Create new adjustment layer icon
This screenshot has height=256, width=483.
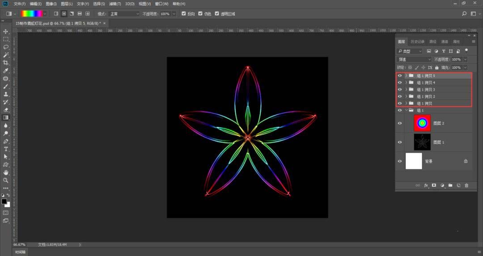coord(442,185)
